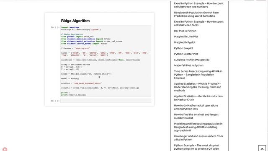Click the 'neg_mean_squared_error' scoring line

pos(81,83)
